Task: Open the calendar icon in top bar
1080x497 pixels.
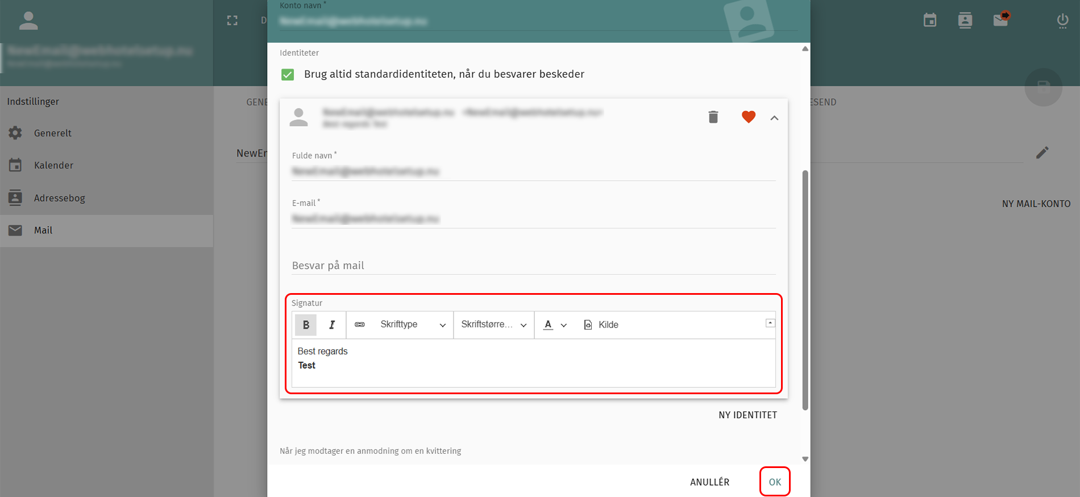Action: (930, 20)
